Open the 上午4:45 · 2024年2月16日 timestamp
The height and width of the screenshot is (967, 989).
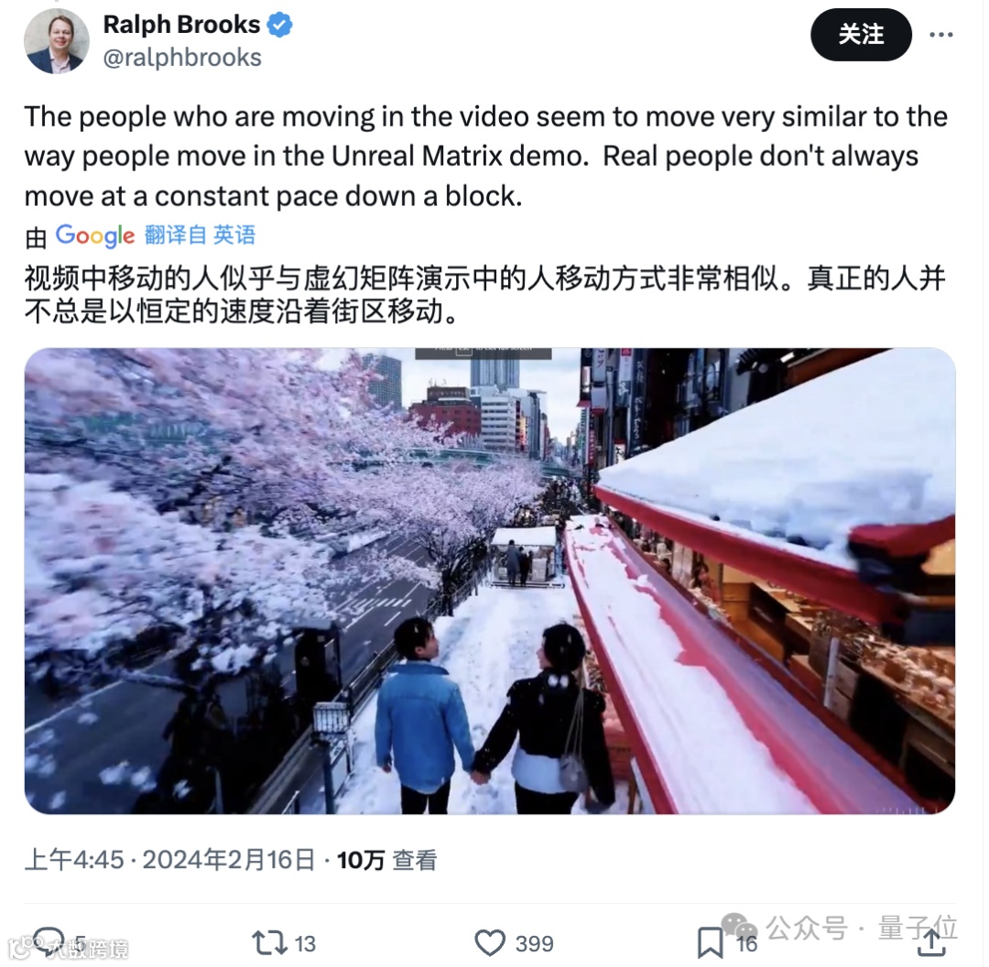pos(169,860)
